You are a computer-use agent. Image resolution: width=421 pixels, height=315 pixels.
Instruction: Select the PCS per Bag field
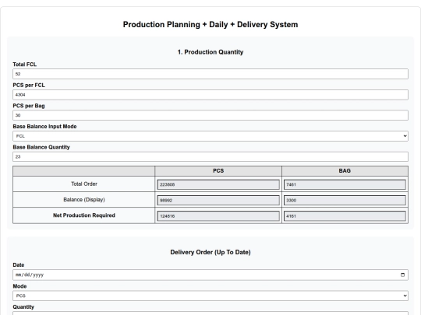pos(210,115)
